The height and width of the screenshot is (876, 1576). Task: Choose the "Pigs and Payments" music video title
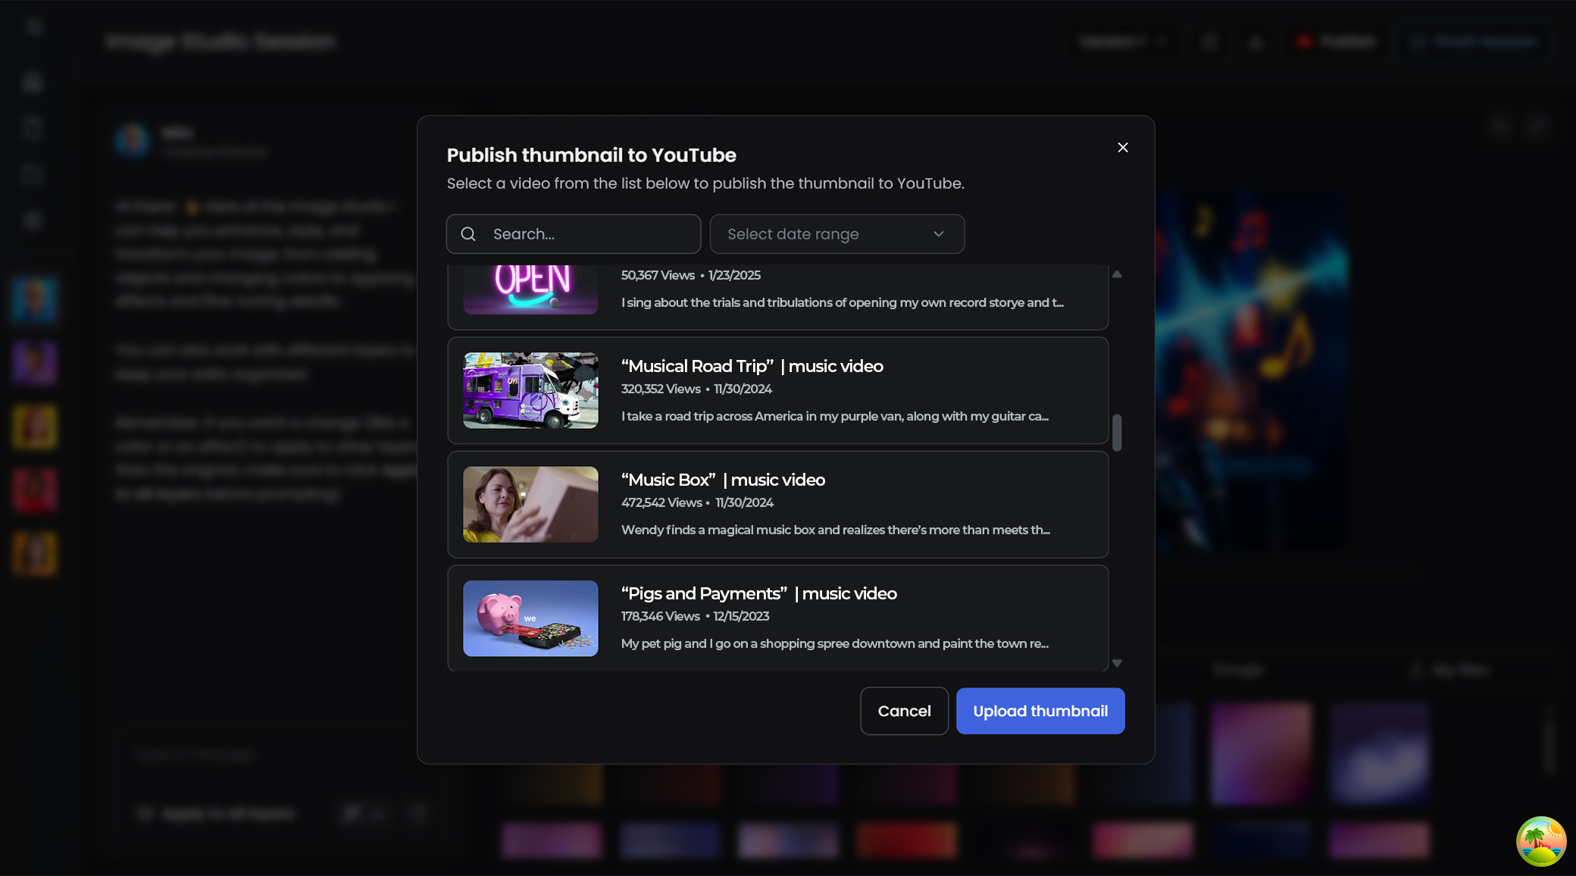click(759, 593)
